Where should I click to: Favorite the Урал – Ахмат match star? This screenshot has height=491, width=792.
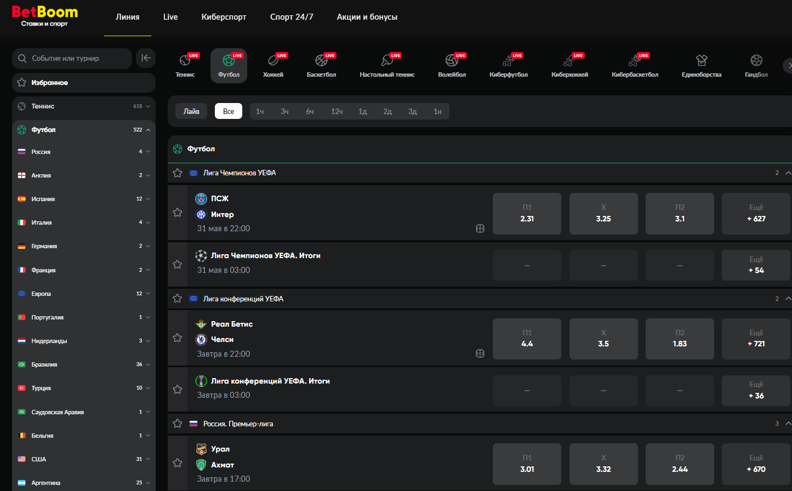[x=177, y=463]
